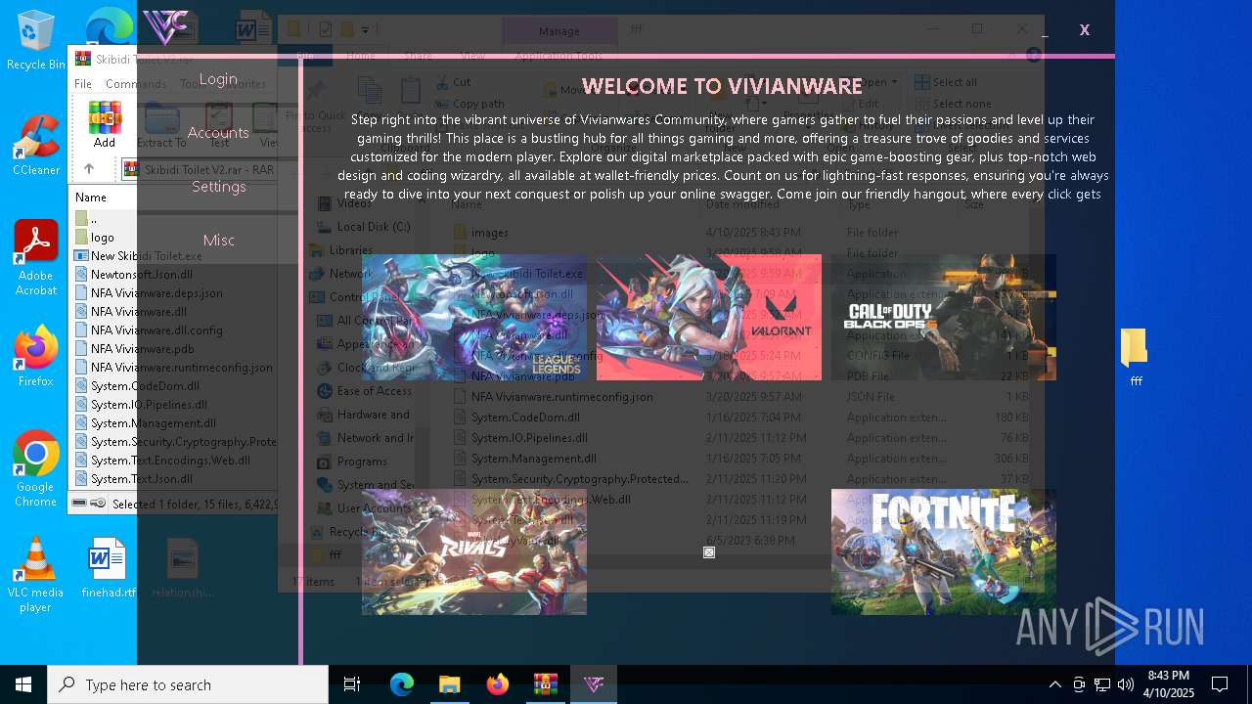Open the volume control in system tray
1252x704 pixels.
tap(1126, 684)
